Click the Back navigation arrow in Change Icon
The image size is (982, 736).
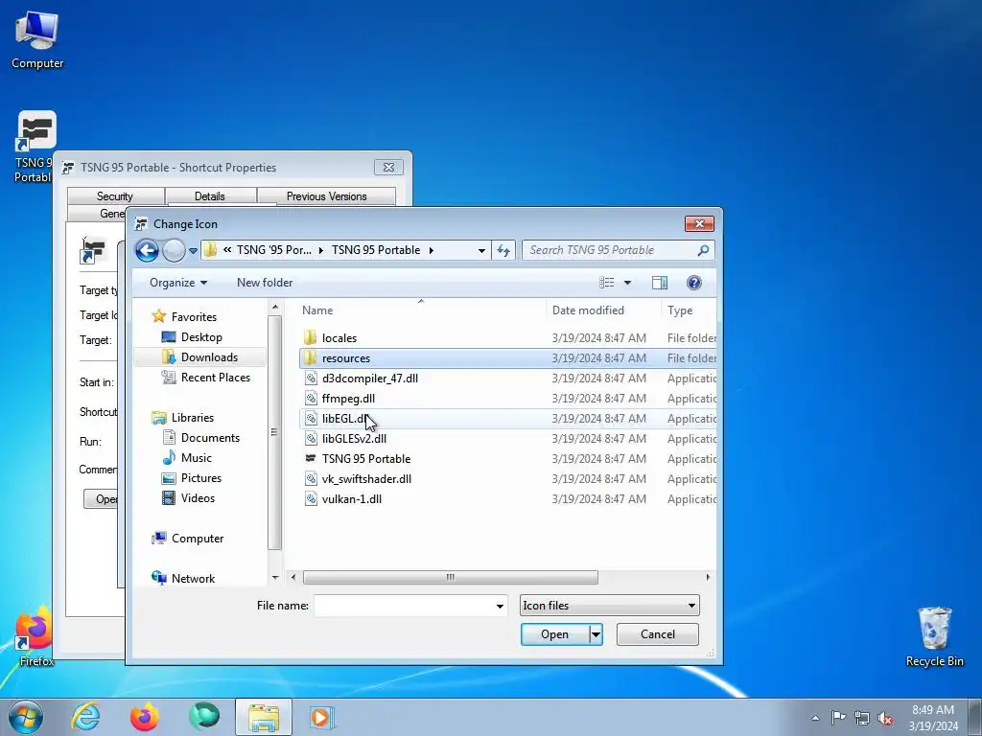147,250
